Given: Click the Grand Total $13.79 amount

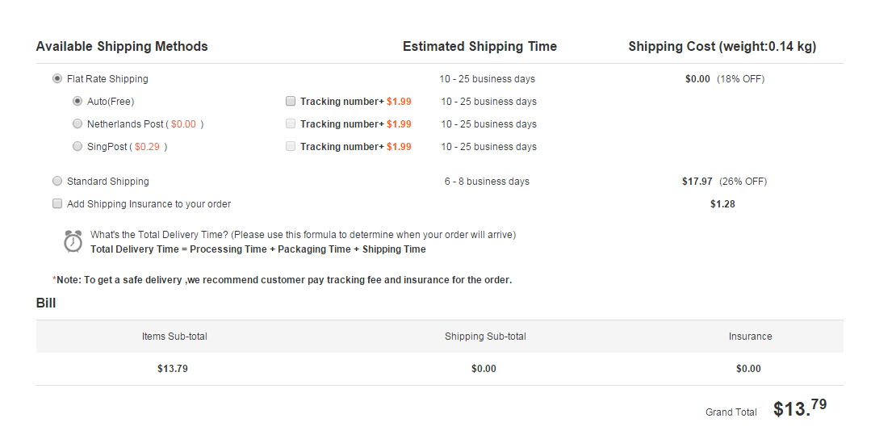Looking at the screenshot, I should pyautogui.click(x=800, y=408).
